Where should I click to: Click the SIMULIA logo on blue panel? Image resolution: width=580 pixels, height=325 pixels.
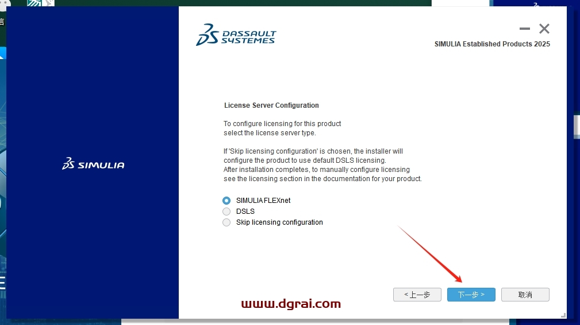coord(93,163)
